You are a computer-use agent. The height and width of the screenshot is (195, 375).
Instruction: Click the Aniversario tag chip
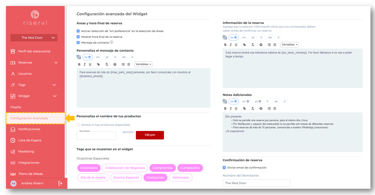[89, 168]
